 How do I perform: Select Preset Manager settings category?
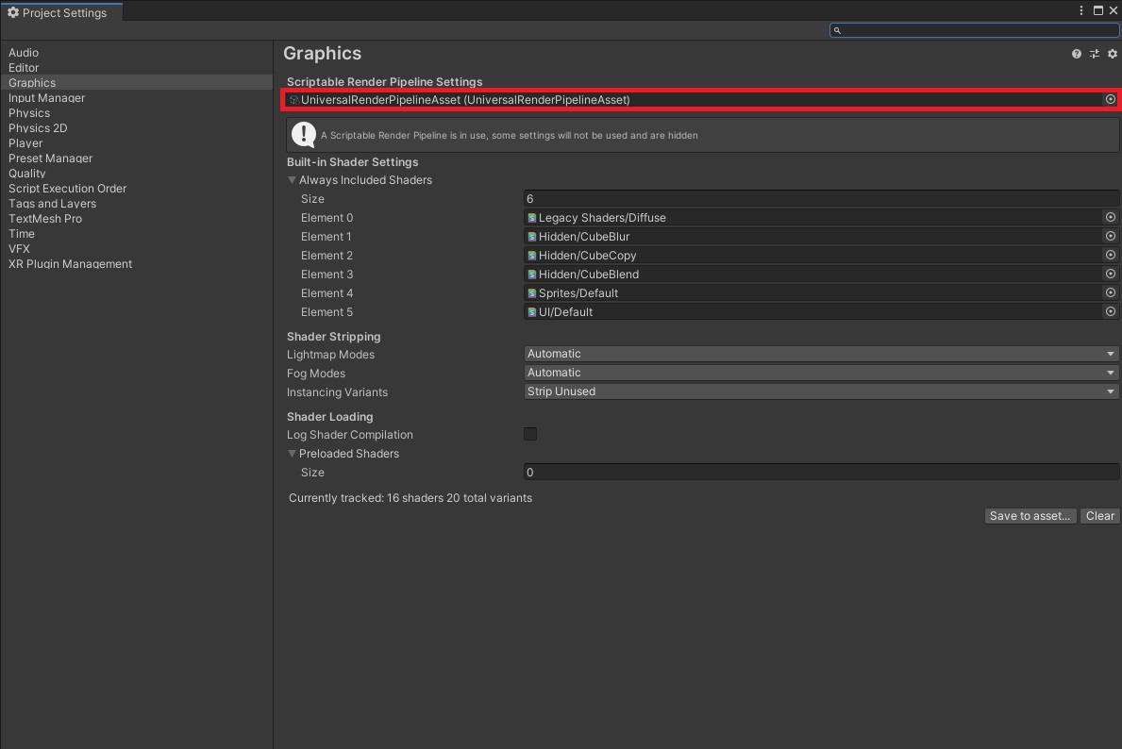click(136, 158)
